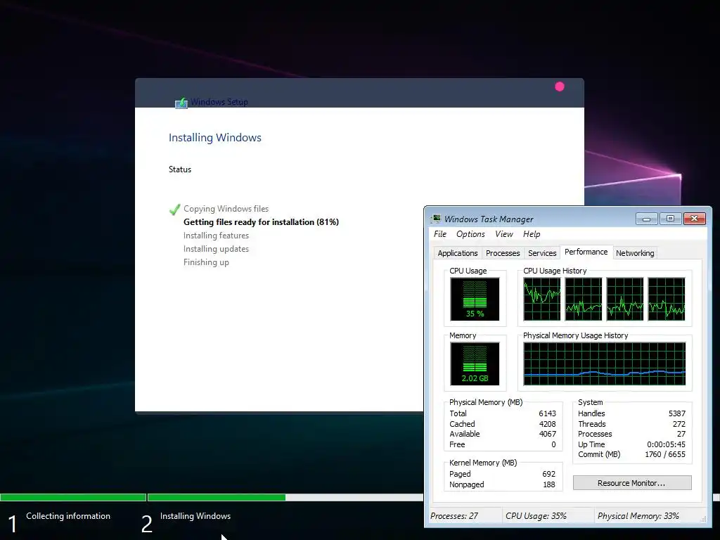Click the first CPU Usage History graph
720x540 pixels.
pyautogui.click(x=542, y=299)
